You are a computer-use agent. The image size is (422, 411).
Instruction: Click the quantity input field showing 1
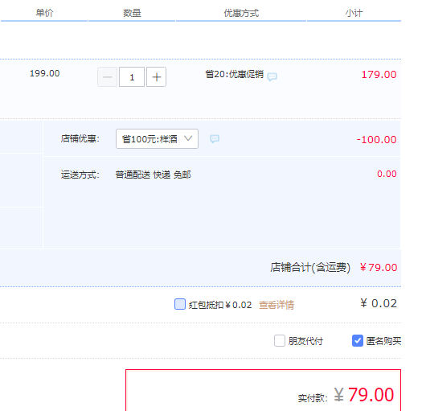pos(132,77)
